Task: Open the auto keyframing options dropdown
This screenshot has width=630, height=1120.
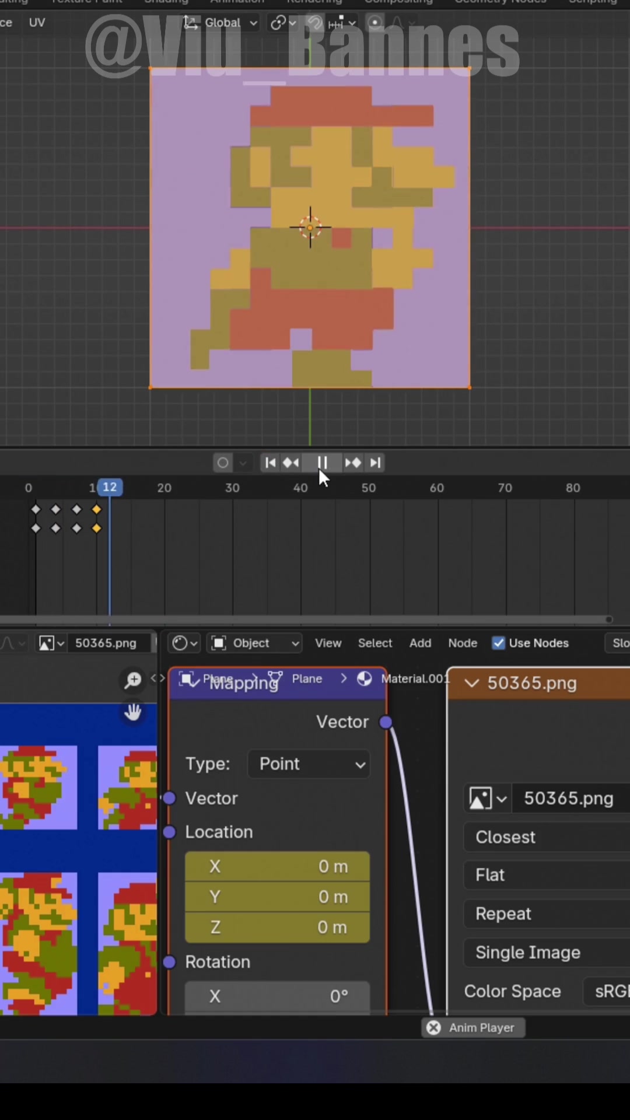Action: (243, 463)
